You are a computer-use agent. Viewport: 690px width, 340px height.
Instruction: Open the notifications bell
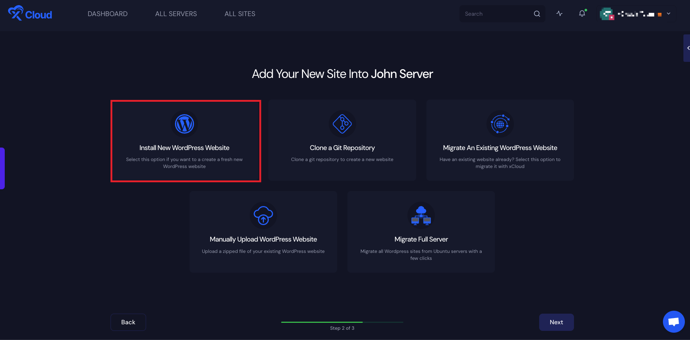[x=582, y=14]
